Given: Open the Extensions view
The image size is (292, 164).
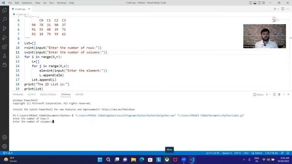Looking at the screenshot, I should (x=5, y=46).
